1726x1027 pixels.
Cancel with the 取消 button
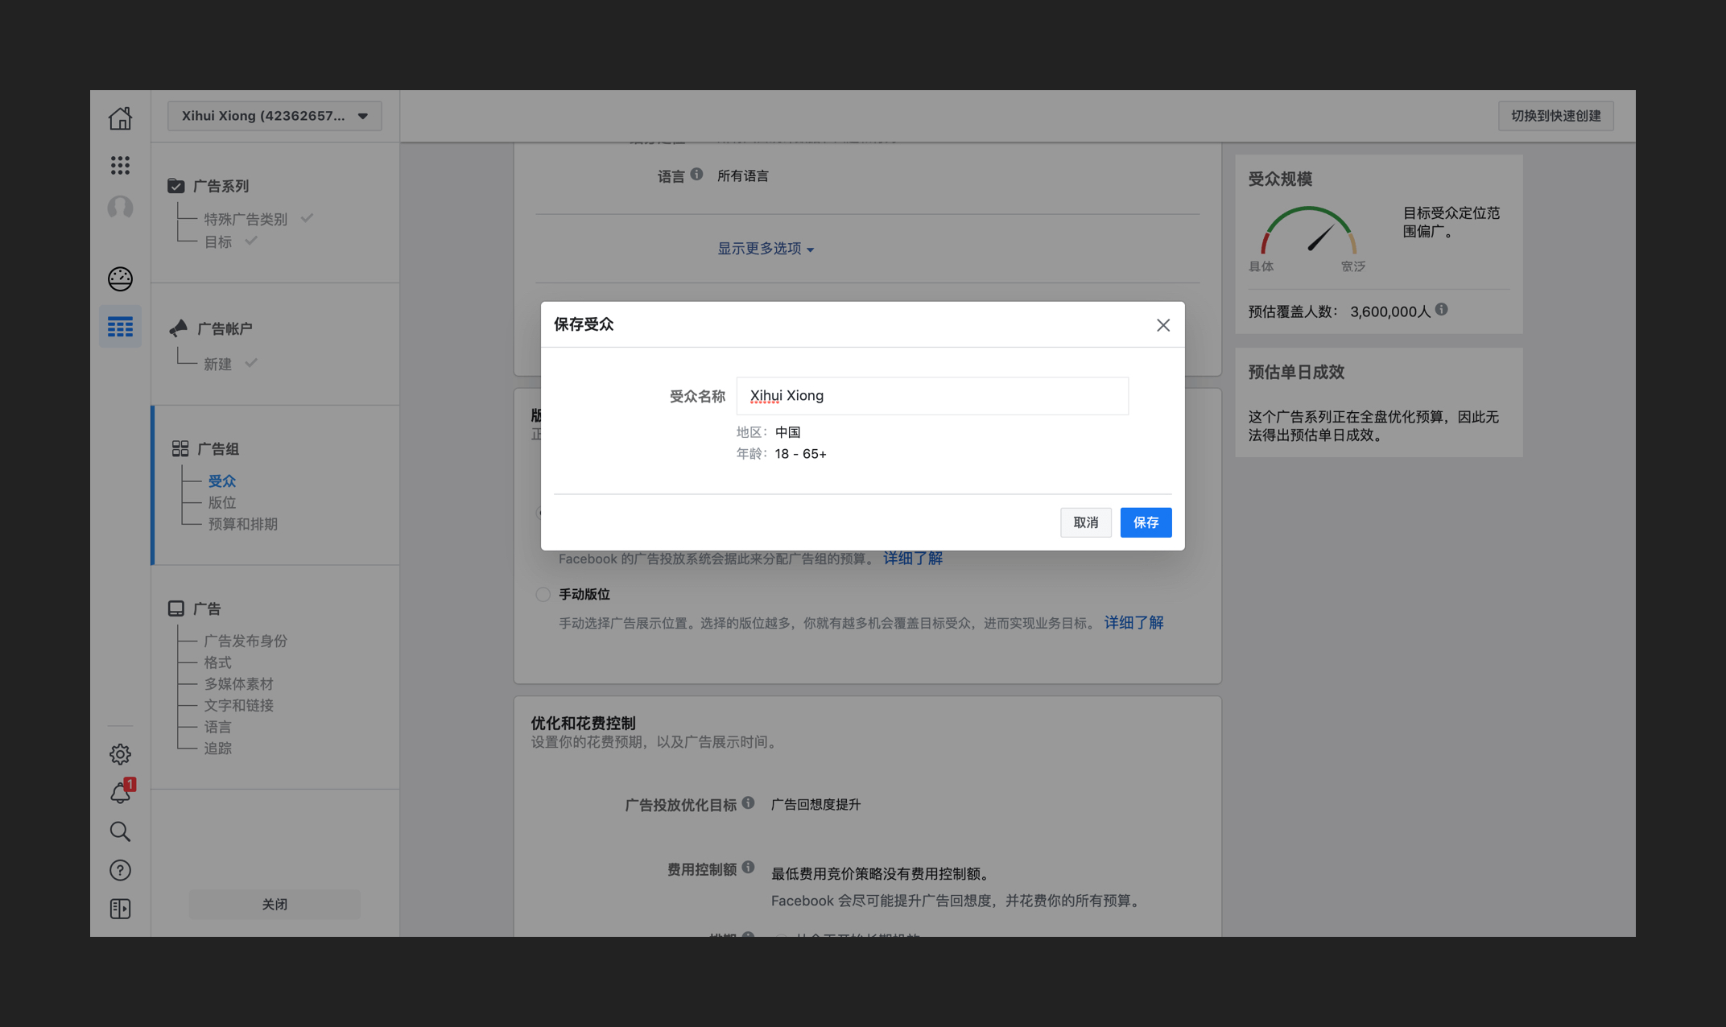tap(1085, 522)
